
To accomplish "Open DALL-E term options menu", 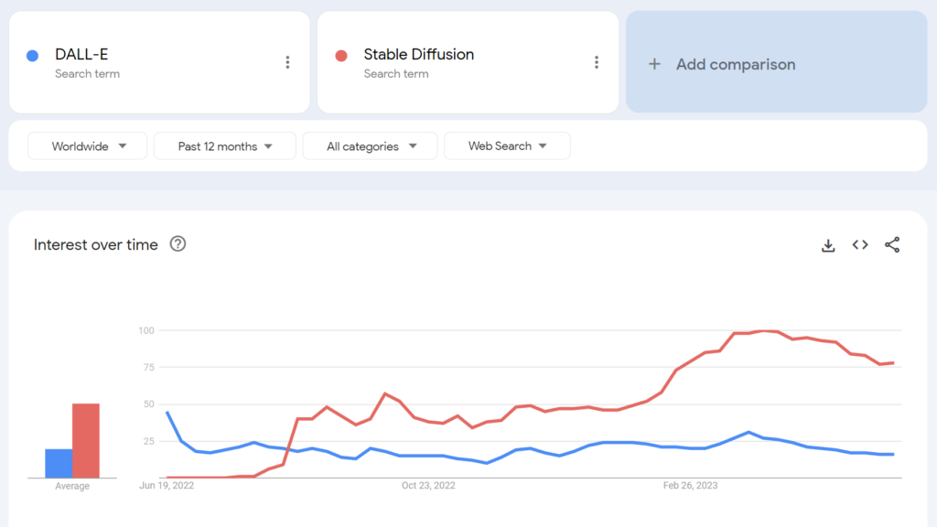I will (287, 62).
